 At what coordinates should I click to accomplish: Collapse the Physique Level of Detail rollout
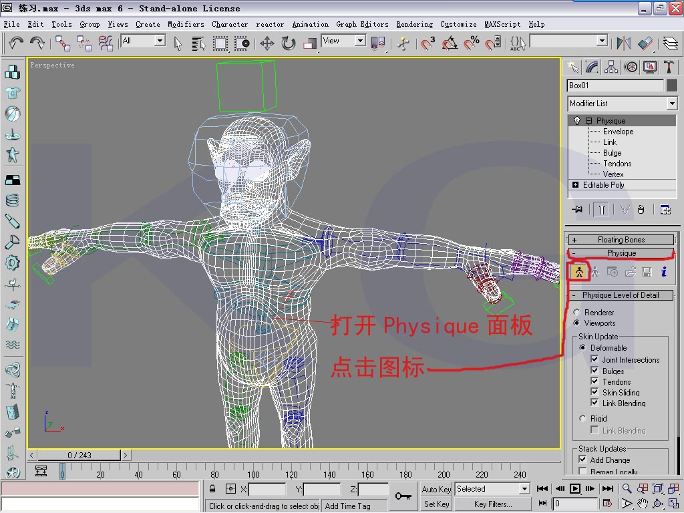pyautogui.click(x=621, y=295)
